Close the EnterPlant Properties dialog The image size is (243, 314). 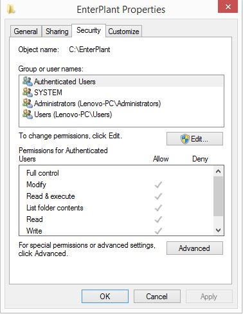228,6
